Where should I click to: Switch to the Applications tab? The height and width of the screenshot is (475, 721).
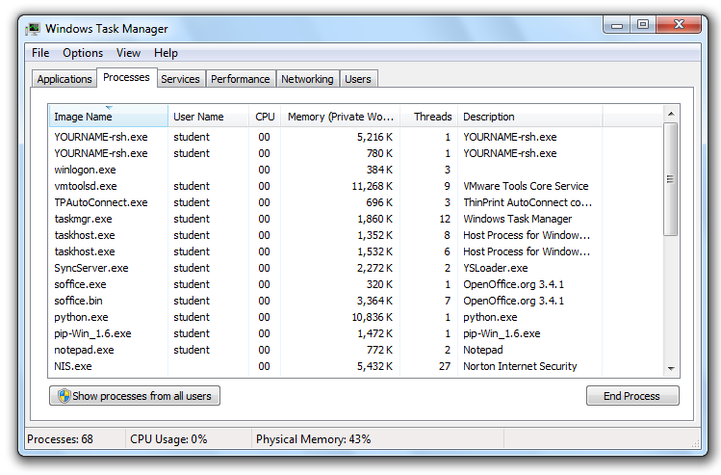[x=64, y=79]
